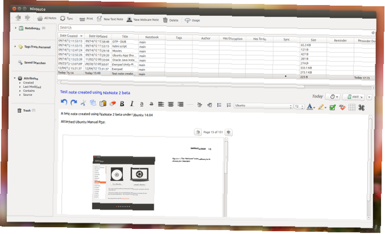This screenshot has height=234, width=385.
Task: Insert a horizontal rule
Action: coord(190,104)
